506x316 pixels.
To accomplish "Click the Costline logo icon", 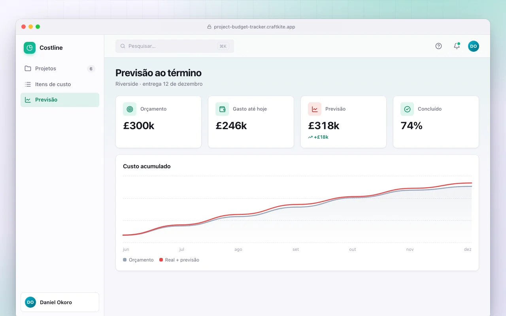I will (x=30, y=48).
